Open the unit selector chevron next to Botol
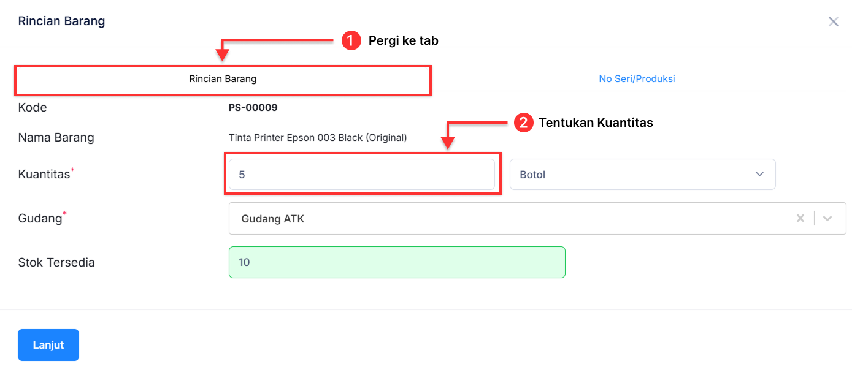This screenshot has width=852, height=375. (x=759, y=174)
